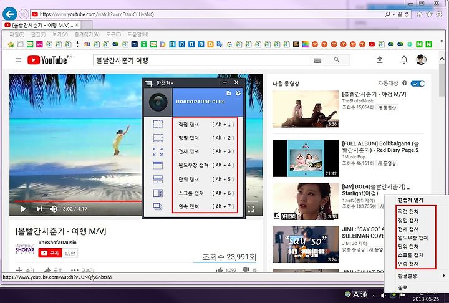Open the 도움말(H) menu

138,34
